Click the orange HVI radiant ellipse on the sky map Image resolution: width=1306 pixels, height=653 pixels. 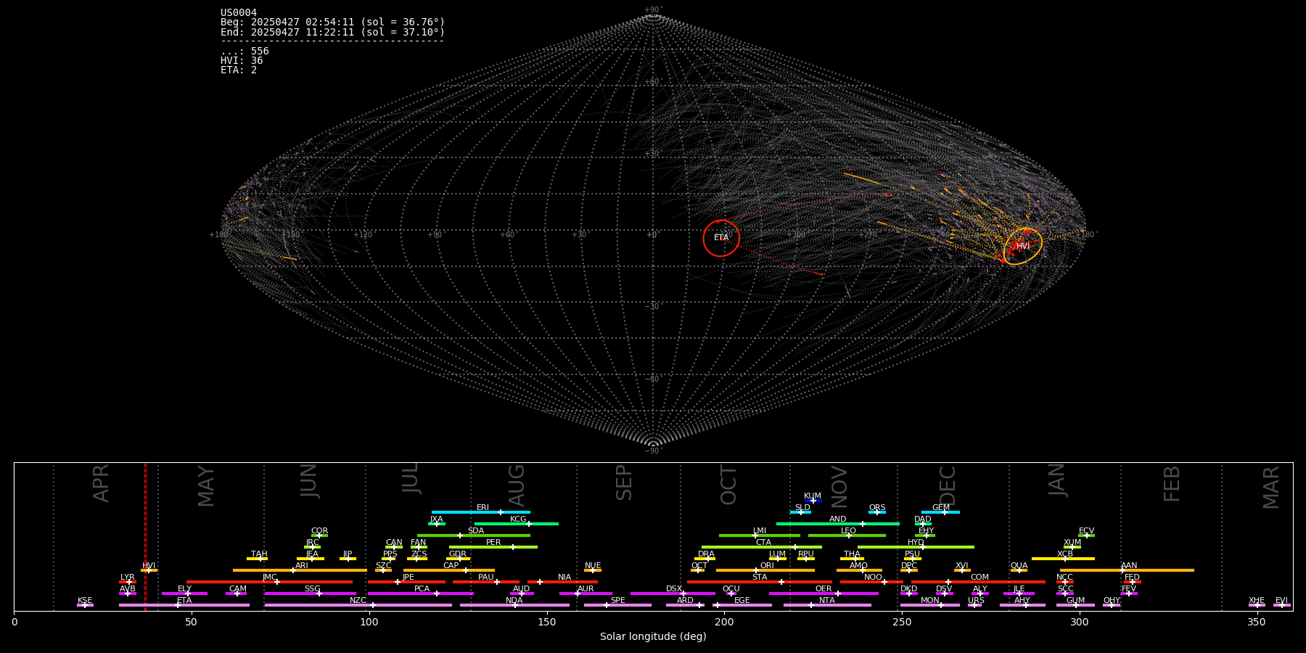coord(1023,246)
